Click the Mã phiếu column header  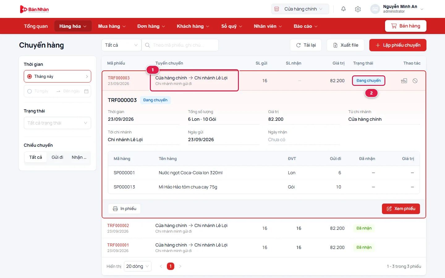[116, 63]
